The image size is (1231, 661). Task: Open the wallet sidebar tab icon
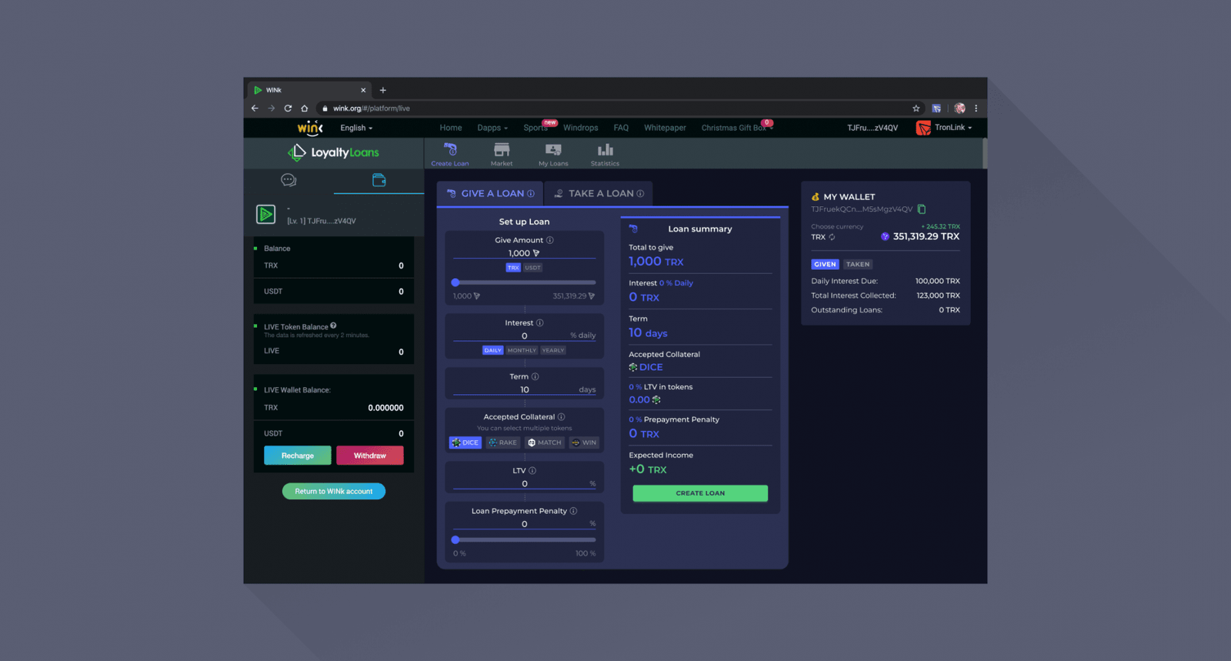(379, 180)
